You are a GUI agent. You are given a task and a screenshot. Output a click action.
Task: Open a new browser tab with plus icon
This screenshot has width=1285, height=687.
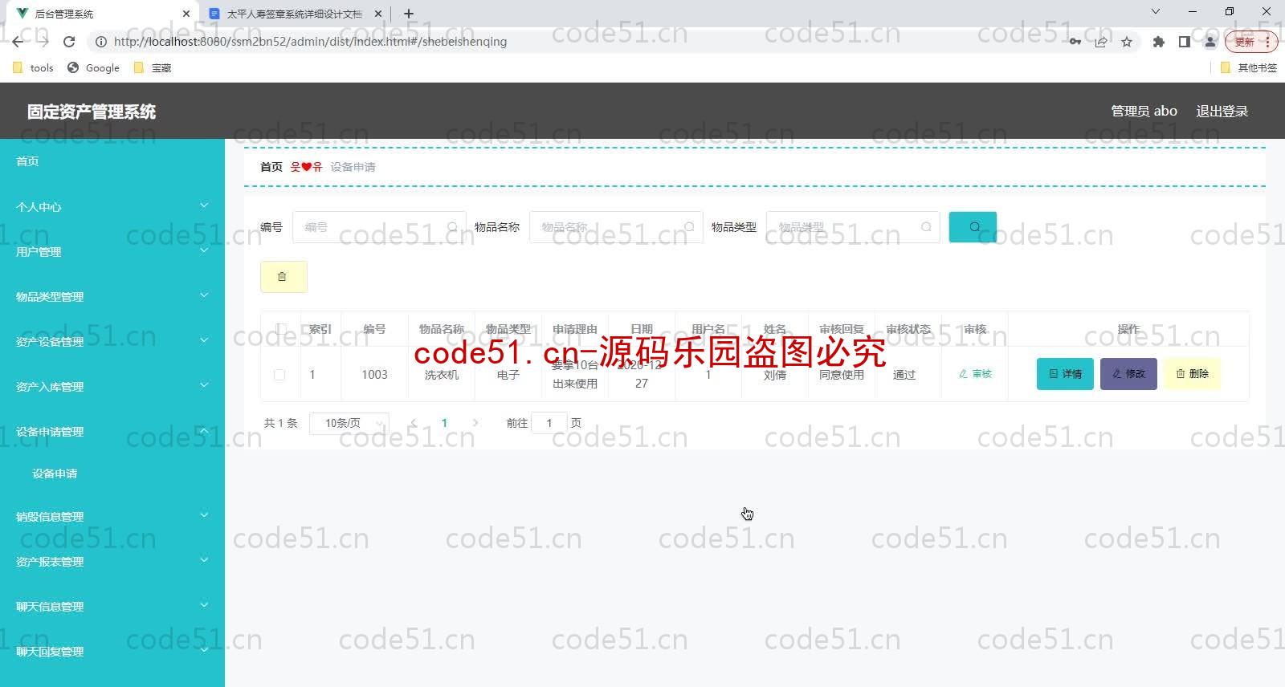(x=409, y=14)
